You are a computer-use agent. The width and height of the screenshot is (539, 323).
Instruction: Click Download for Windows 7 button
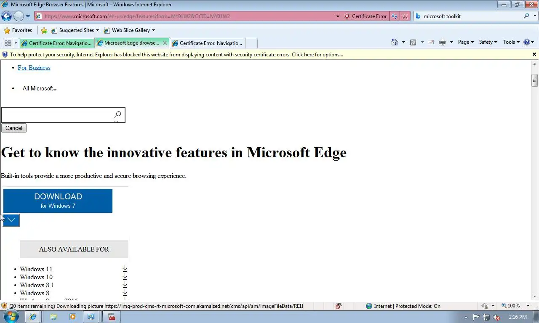click(x=58, y=201)
